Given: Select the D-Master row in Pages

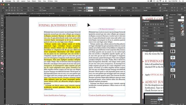Looking at the screenshot, I should pos(177,26).
